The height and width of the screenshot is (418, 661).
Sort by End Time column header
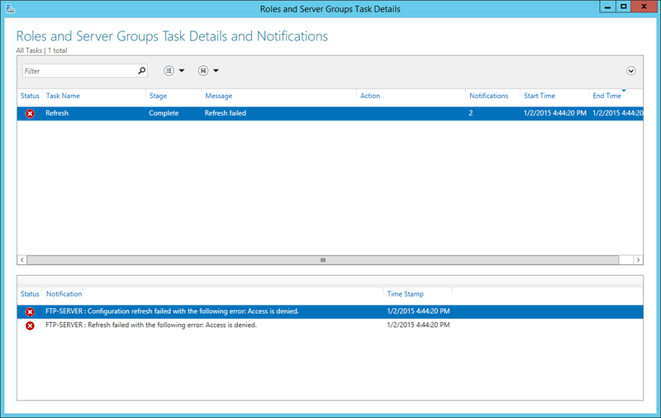(606, 96)
